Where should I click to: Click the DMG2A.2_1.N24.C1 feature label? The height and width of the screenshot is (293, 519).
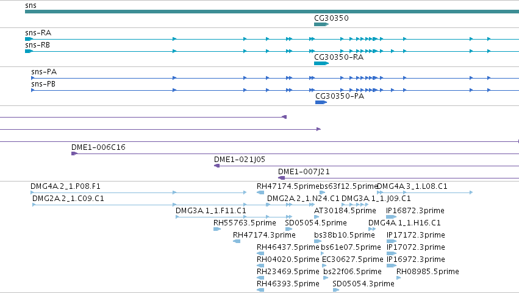303,199
